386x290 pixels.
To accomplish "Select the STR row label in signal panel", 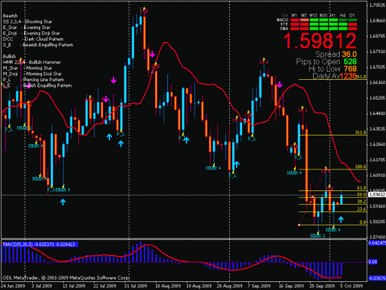I will click(284, 24).
